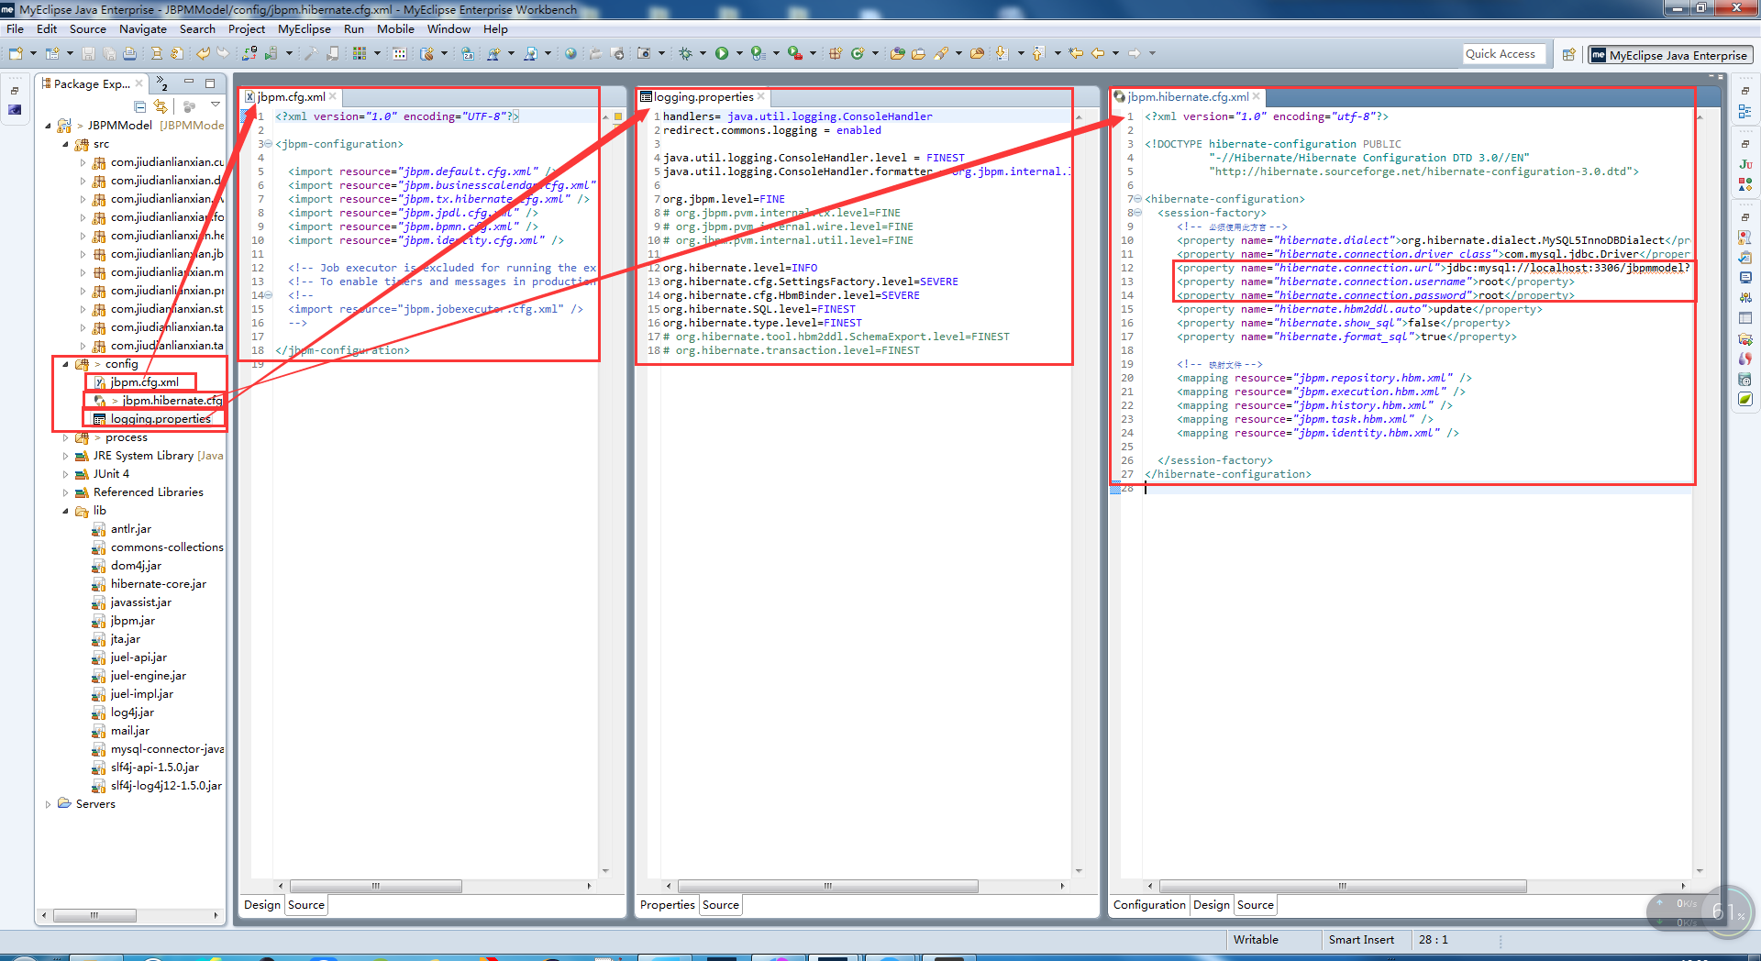Click the Save toolbar icon
Viewport: 1761px width, 961px height.
88,54
